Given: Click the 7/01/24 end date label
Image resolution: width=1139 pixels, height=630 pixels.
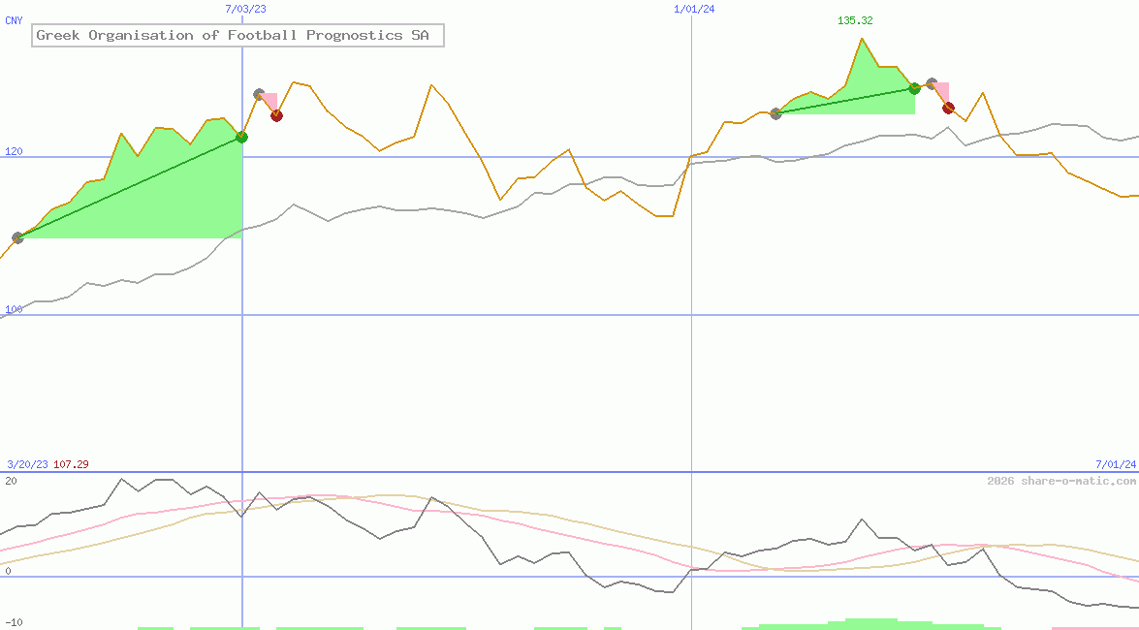Looking at the screenshot, I should 1115,464.
